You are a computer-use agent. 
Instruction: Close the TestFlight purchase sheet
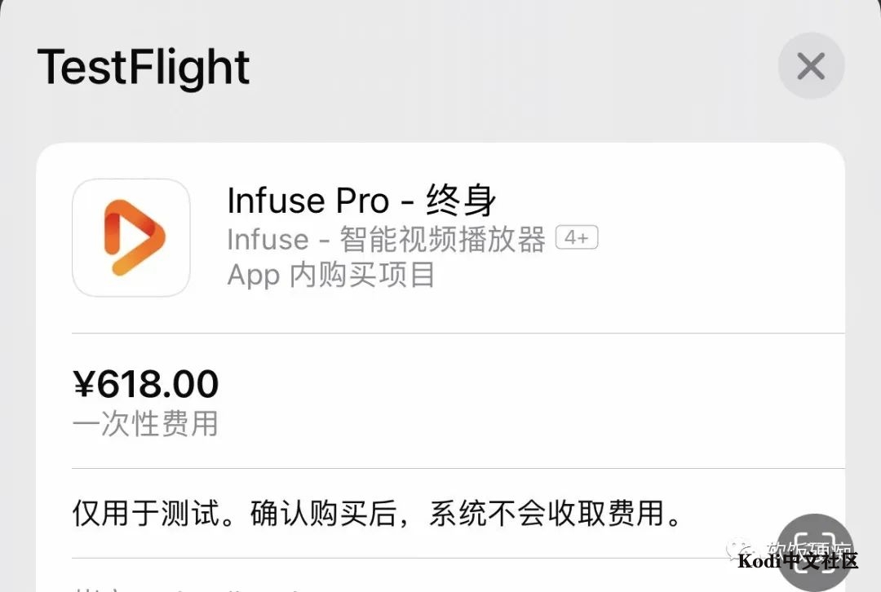point(811,66)
